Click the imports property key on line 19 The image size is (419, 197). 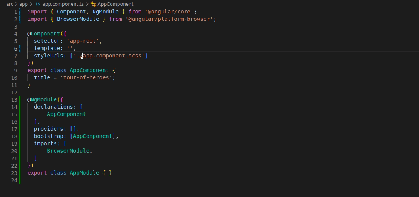(46, 144)
